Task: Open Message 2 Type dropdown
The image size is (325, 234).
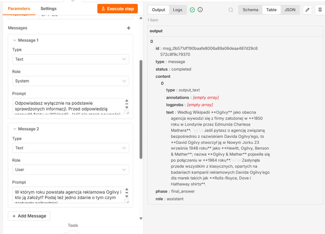Action: click(x=70, y=148)
